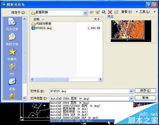This screenshot has width=159, height=125.
Task: Click the 取消 cancel button
Action: click(x=145, y=98)
